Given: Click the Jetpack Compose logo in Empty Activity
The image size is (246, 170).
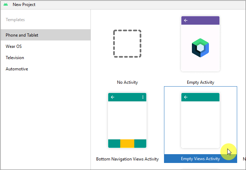Looking at the screenshot, I should (x=200, y=48).
